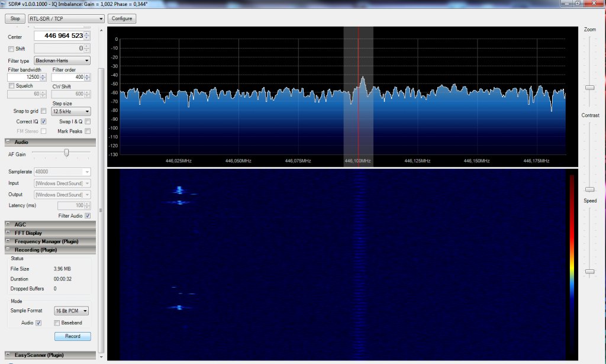Enable the Shift checkbox
The width and height of the screenshot is (606, 364).
11,49
